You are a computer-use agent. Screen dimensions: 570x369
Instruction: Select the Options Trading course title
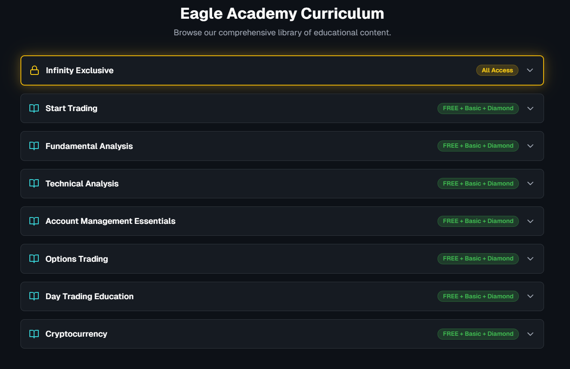coord(77,258)
